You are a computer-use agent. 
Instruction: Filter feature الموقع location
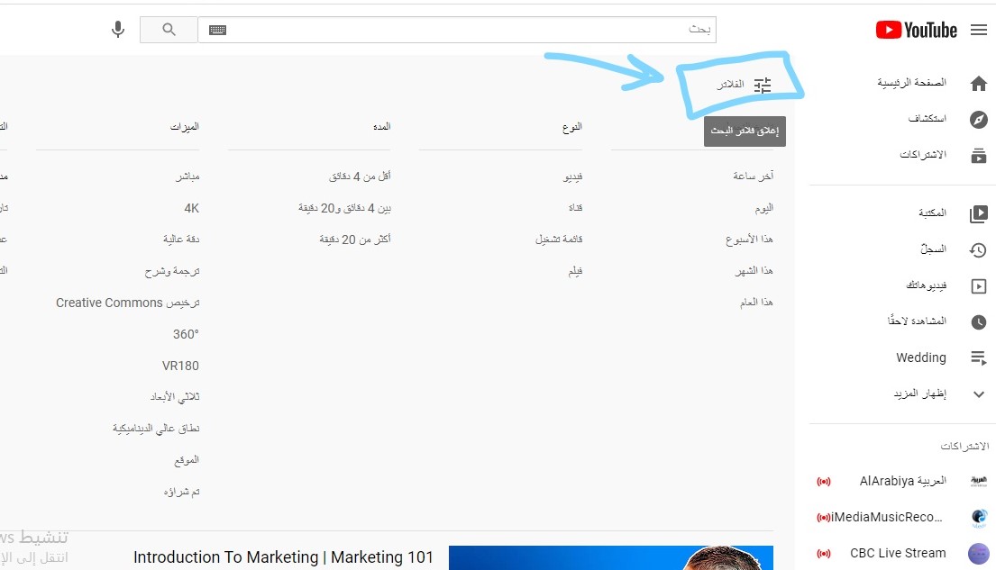186,460
